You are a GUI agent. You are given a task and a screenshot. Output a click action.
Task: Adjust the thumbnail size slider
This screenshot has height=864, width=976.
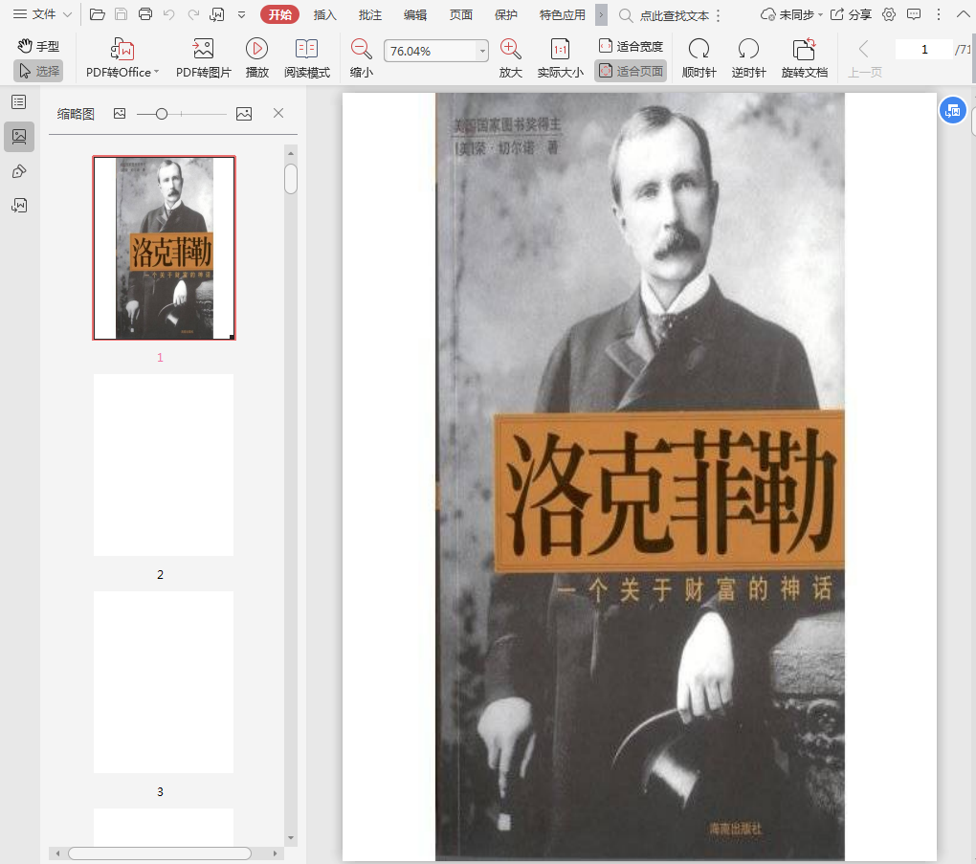[x=162, y=114]
